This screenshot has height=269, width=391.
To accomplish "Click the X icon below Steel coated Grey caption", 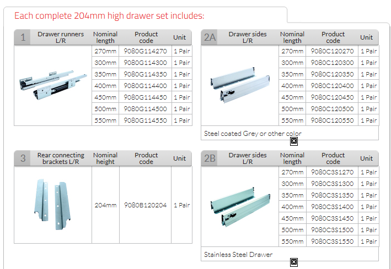I will tap(294, 141).
